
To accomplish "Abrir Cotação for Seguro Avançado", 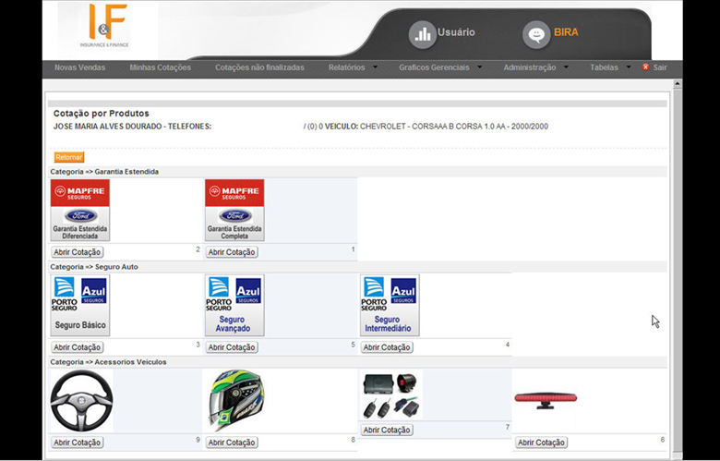I will (x=232, y=347).
